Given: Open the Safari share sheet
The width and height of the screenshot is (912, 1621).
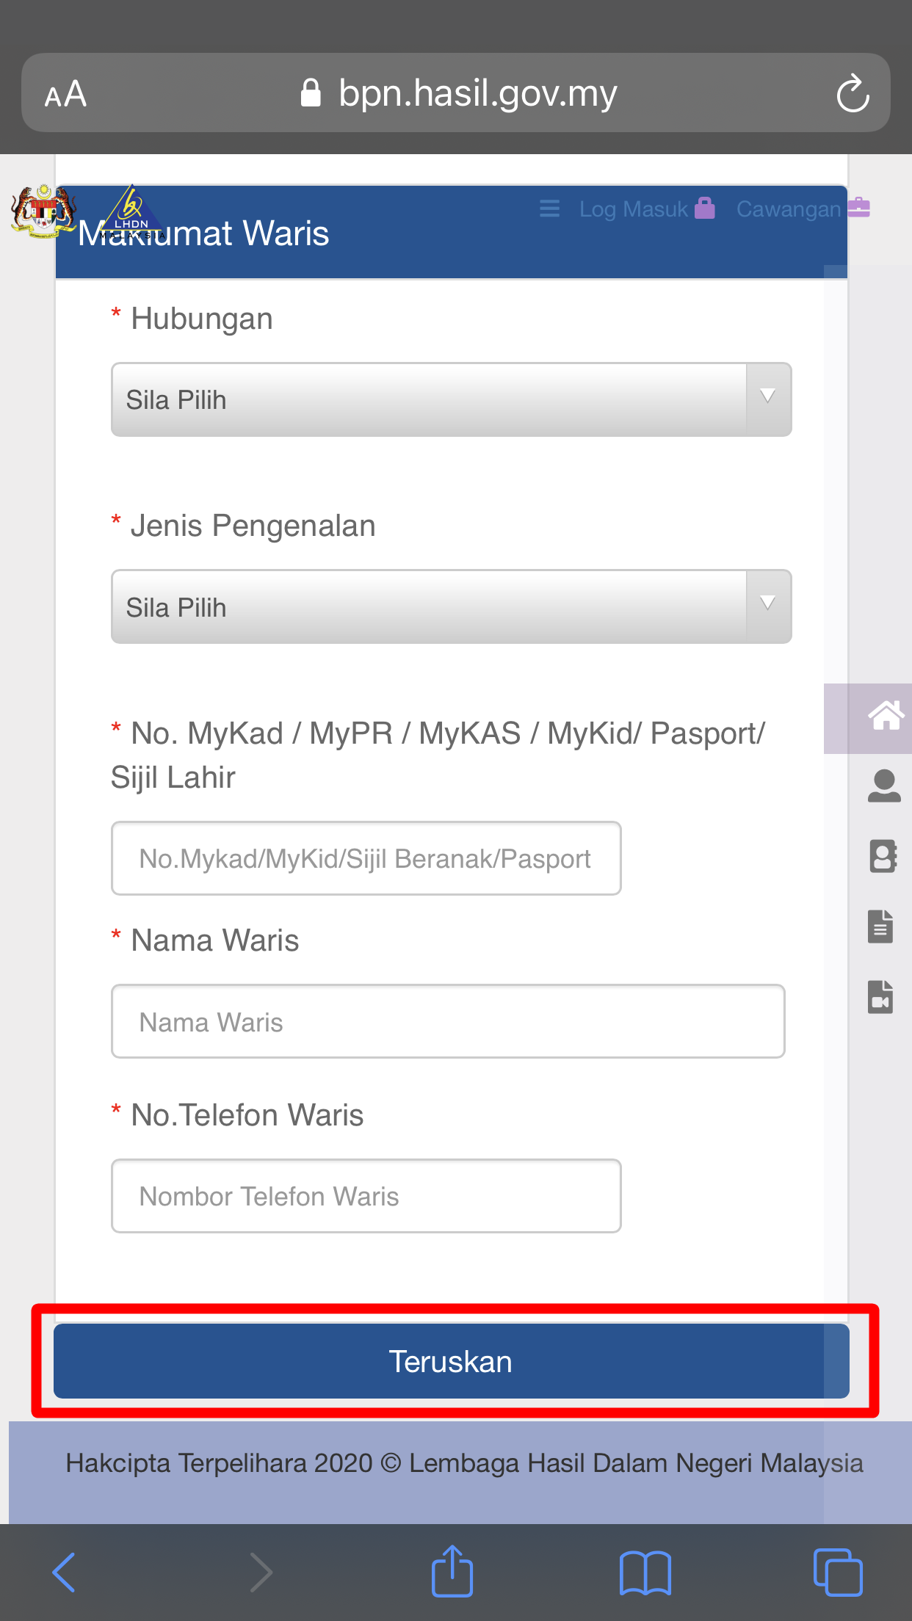Looking at the screenshot, I should tap(452, 1572).
